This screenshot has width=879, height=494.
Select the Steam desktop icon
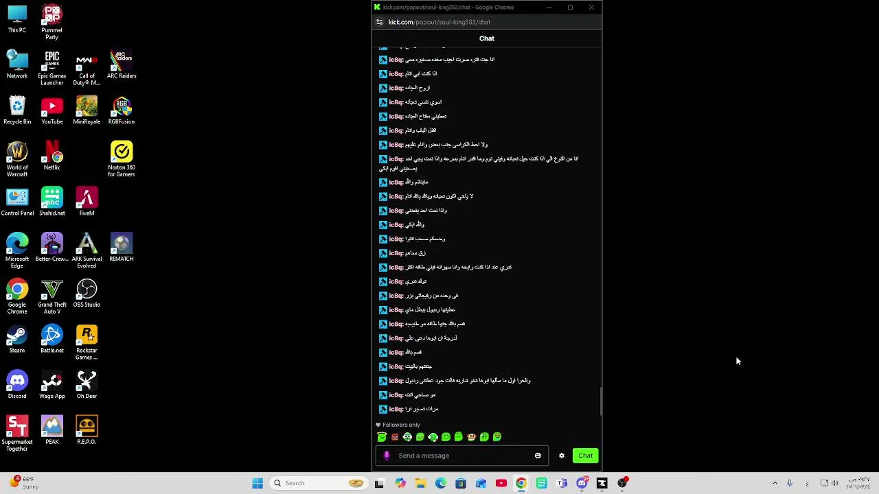tap(17, 340)
